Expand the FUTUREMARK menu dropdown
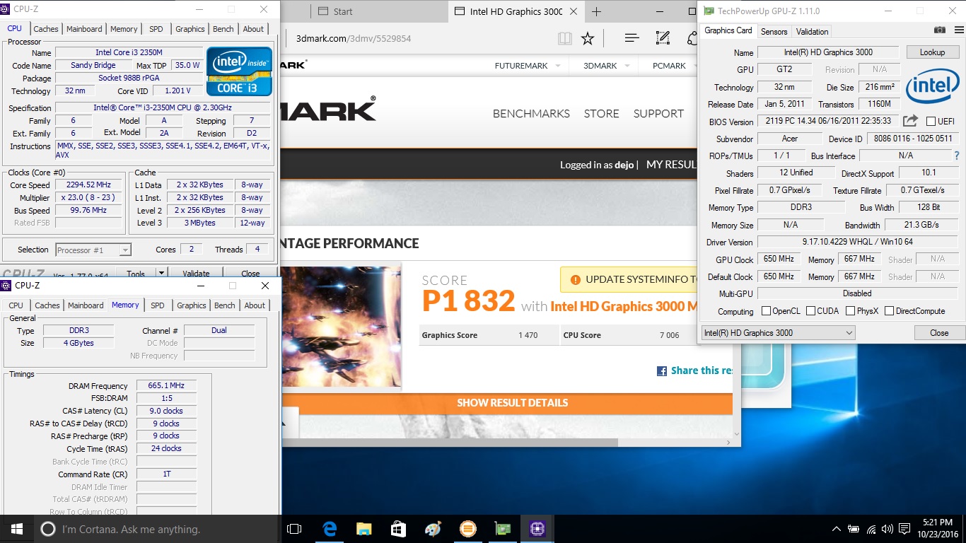 [x=557, y=66]
